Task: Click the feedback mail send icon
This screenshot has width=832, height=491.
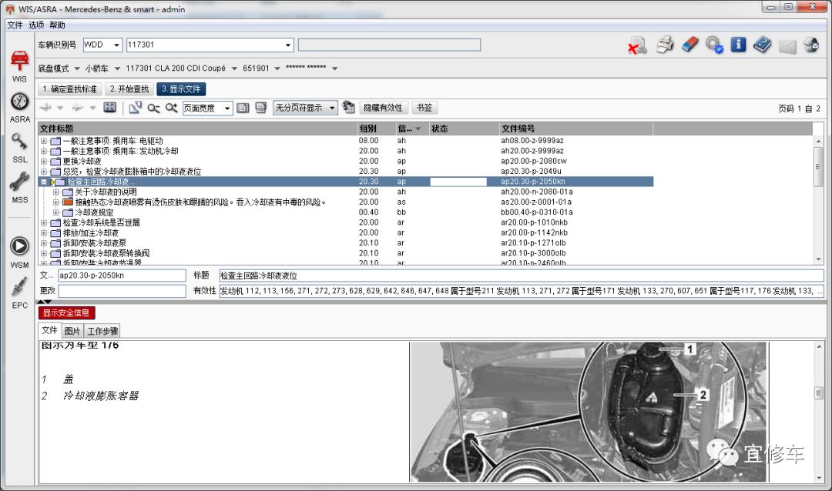Action: [810, 45]
